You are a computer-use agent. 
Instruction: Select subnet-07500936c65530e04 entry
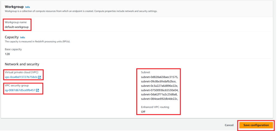[159, 90]
